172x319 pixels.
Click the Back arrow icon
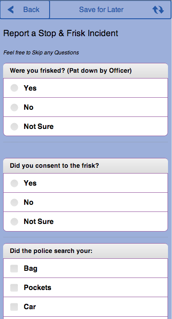point(11,9)
